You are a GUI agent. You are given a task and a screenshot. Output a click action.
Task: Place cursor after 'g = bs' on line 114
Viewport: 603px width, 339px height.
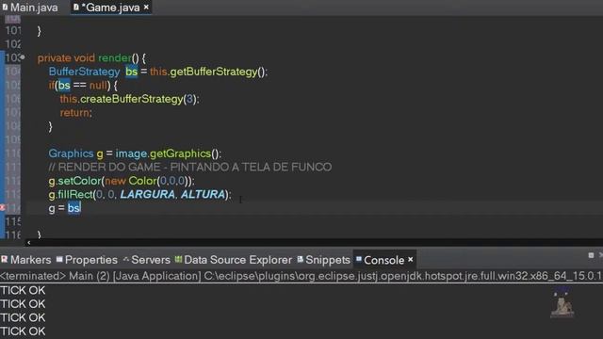[x=81, y=208]
